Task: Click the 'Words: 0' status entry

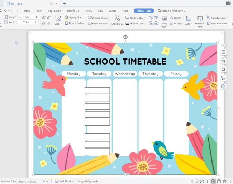Action: pos(47,181)
